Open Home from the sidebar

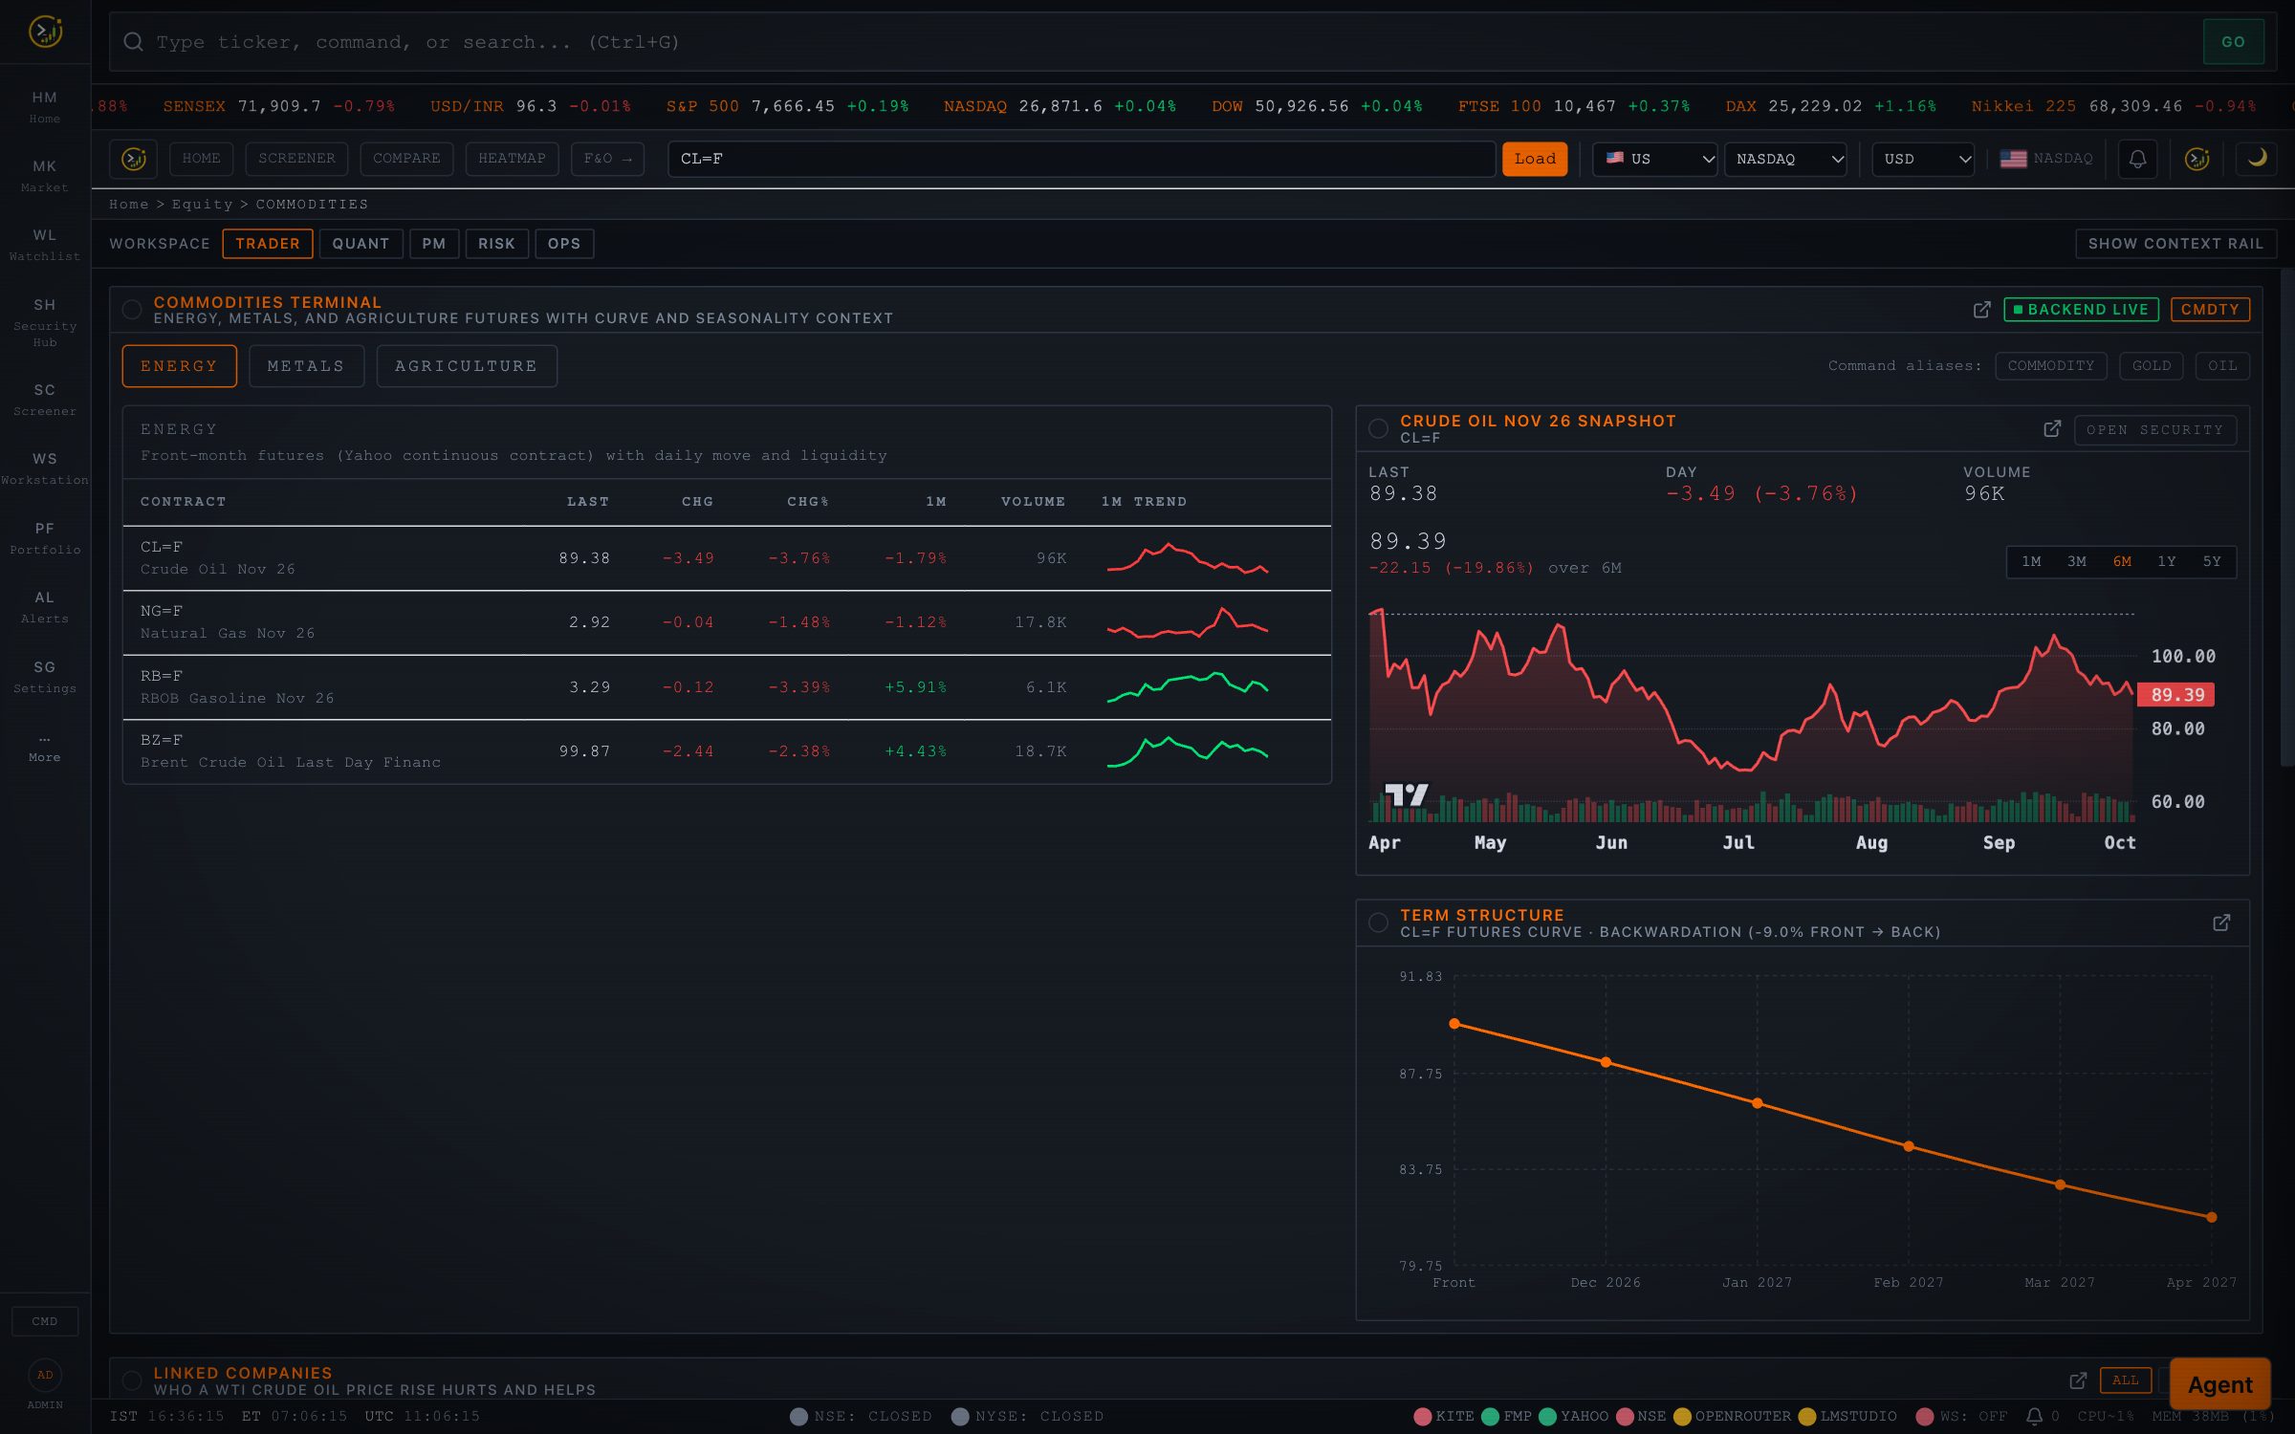tap(45, 107)
